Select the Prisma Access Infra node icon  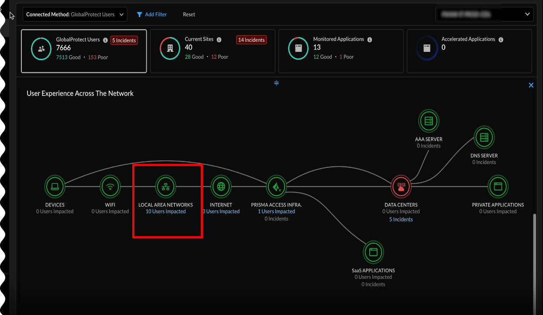[276, 187]
